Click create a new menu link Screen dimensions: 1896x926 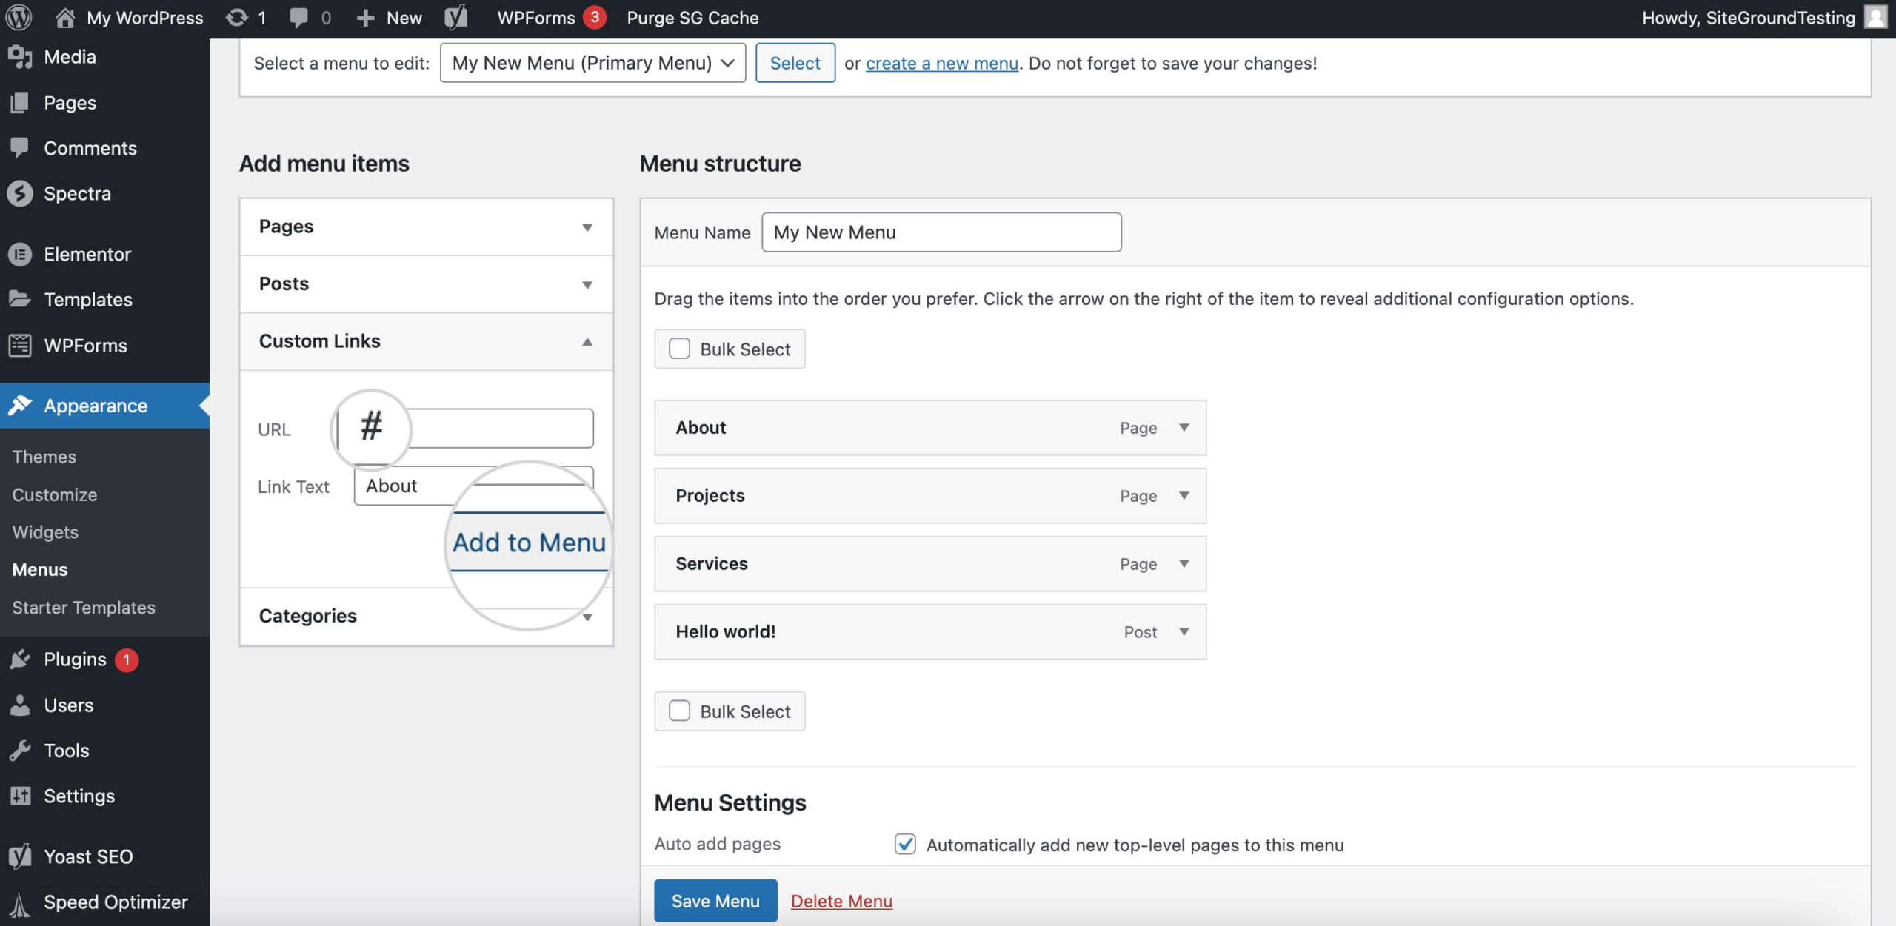pyautogui.click(x=942, y=64)
